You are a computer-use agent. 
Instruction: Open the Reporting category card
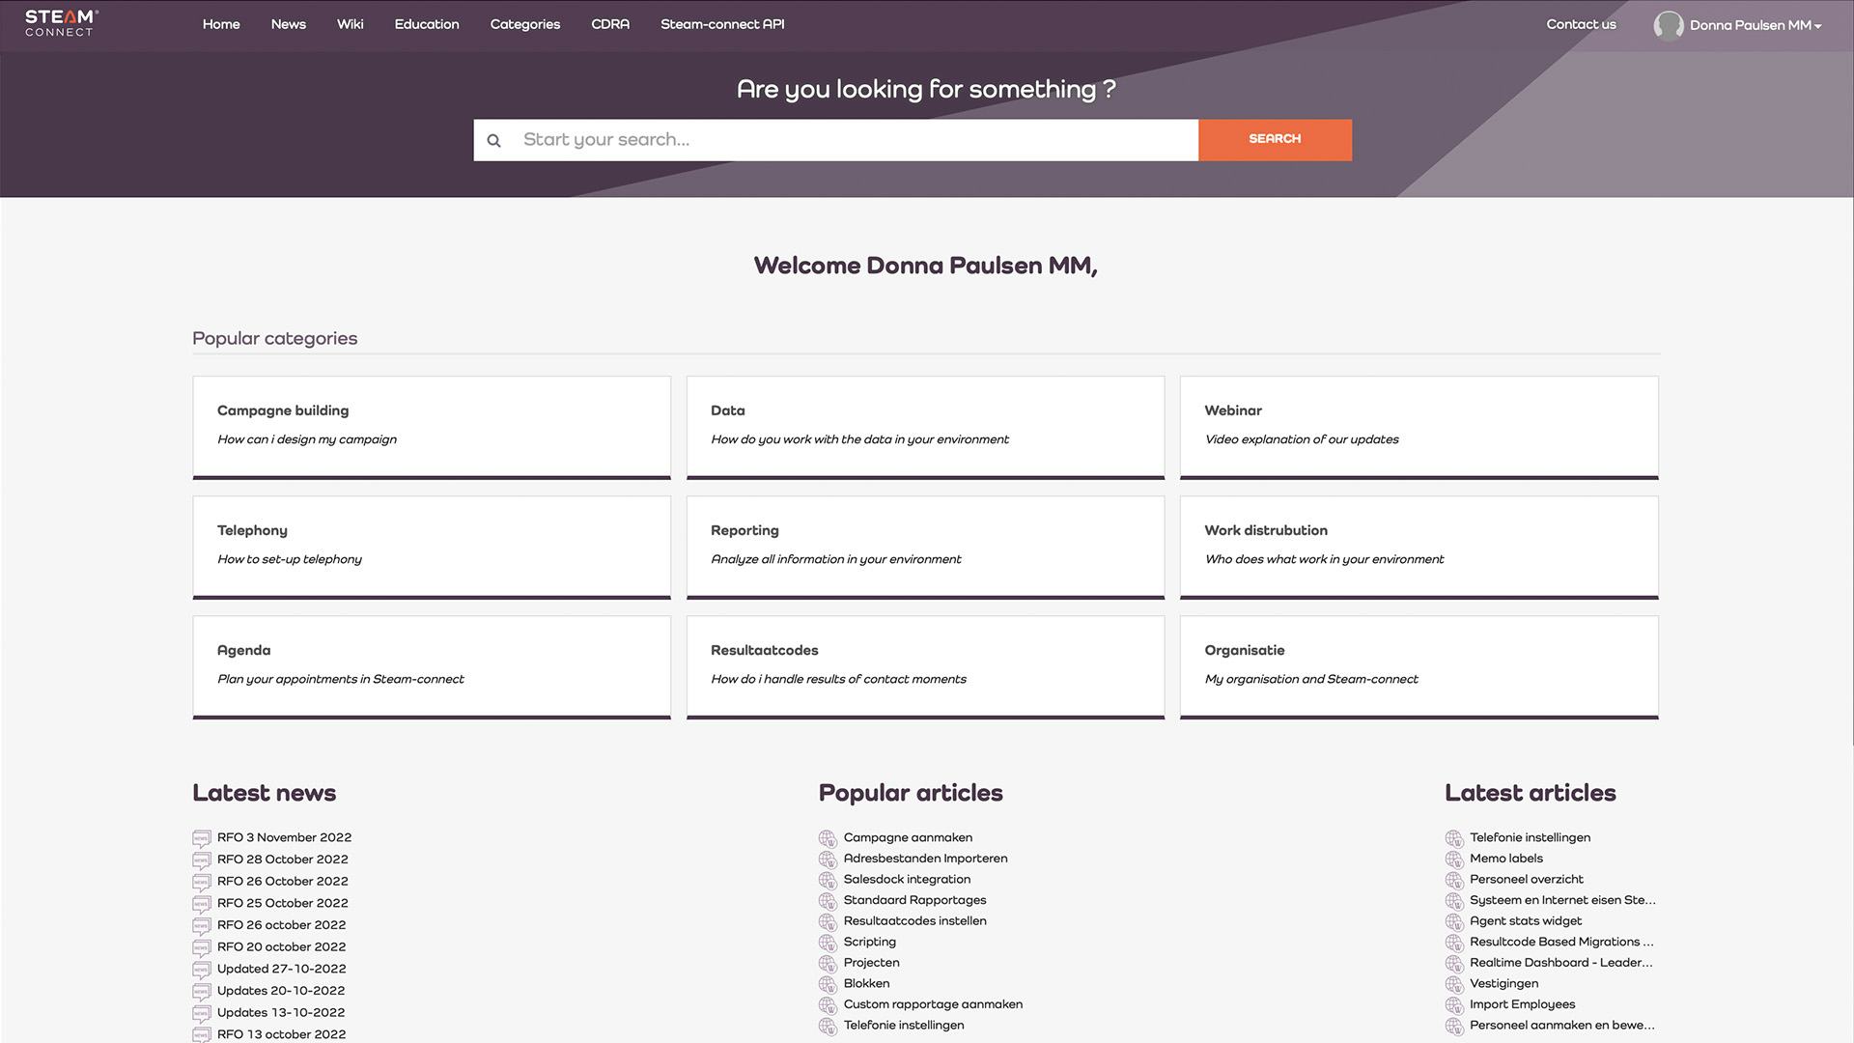coord(924,546)
